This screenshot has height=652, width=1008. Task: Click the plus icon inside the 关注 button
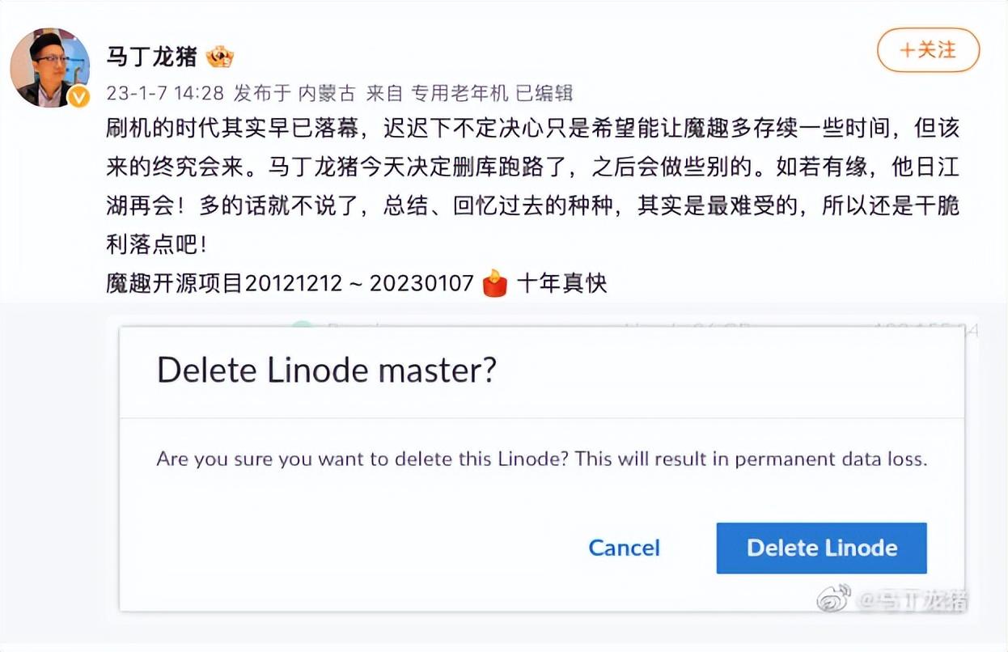tap(908, 50)
